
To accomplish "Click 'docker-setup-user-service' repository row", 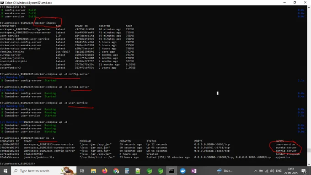I will (20, 49).
